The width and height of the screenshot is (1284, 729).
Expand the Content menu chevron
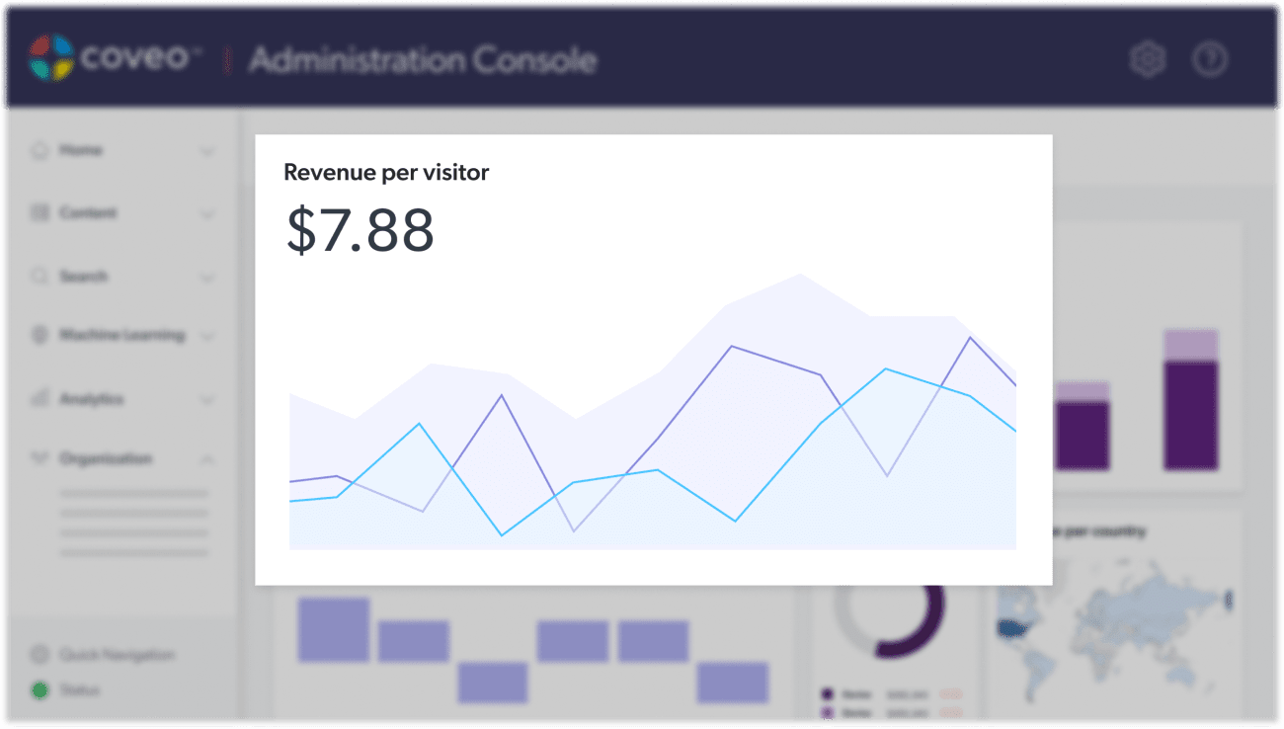point(207,213)
